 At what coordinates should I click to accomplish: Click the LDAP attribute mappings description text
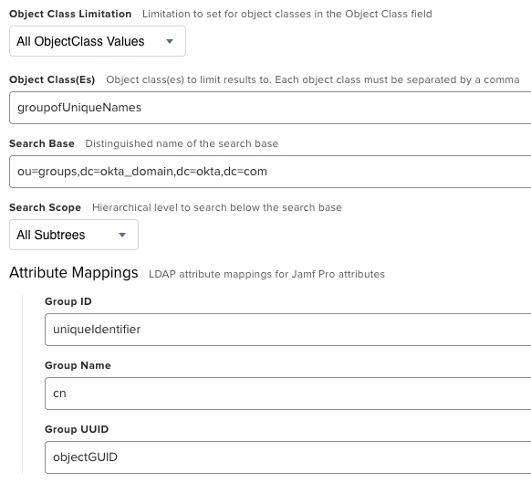pos(266,274)
